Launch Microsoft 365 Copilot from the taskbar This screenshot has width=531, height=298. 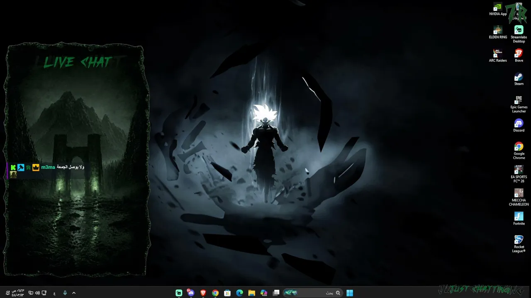[264, 293]
